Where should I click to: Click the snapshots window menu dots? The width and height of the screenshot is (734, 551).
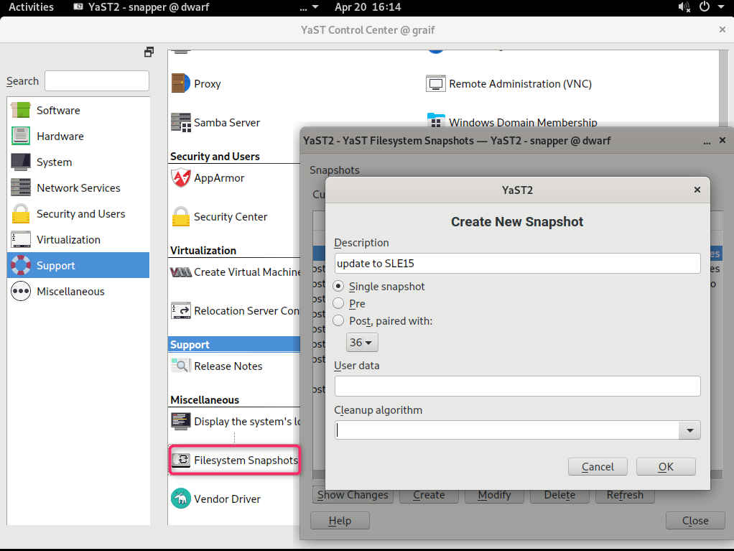(707, 141)
